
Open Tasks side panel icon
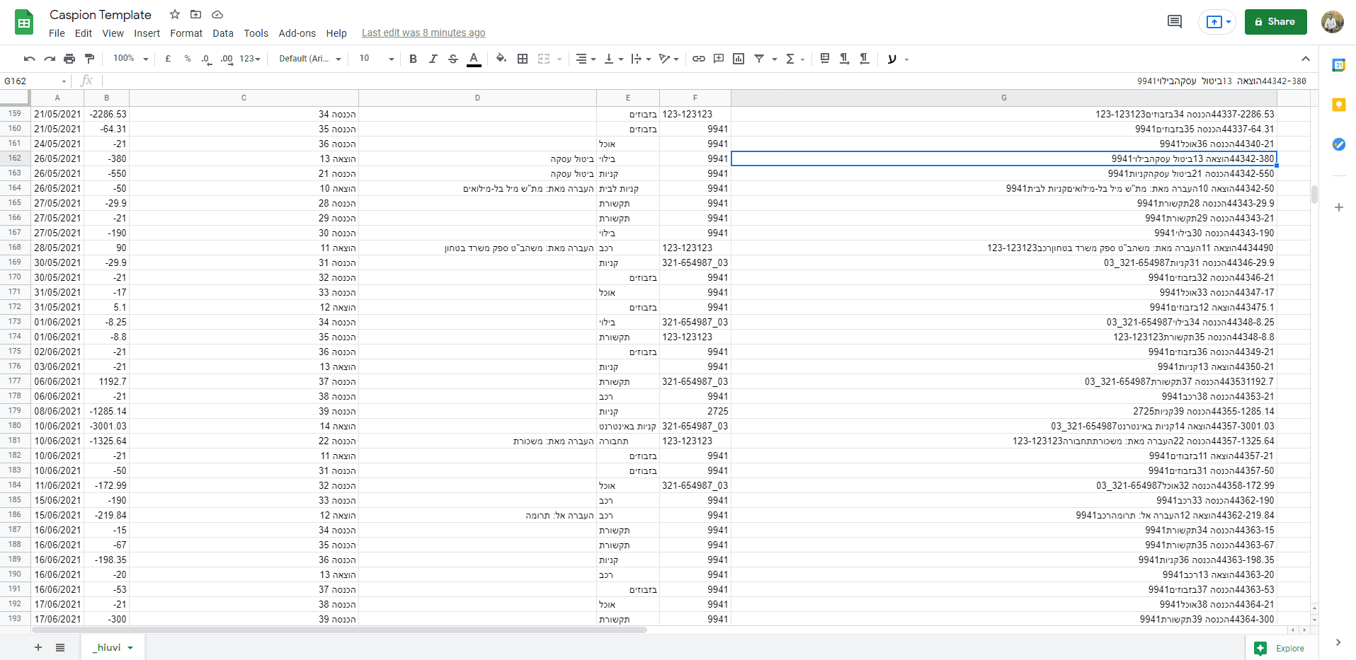click(x=1338, y=144)
